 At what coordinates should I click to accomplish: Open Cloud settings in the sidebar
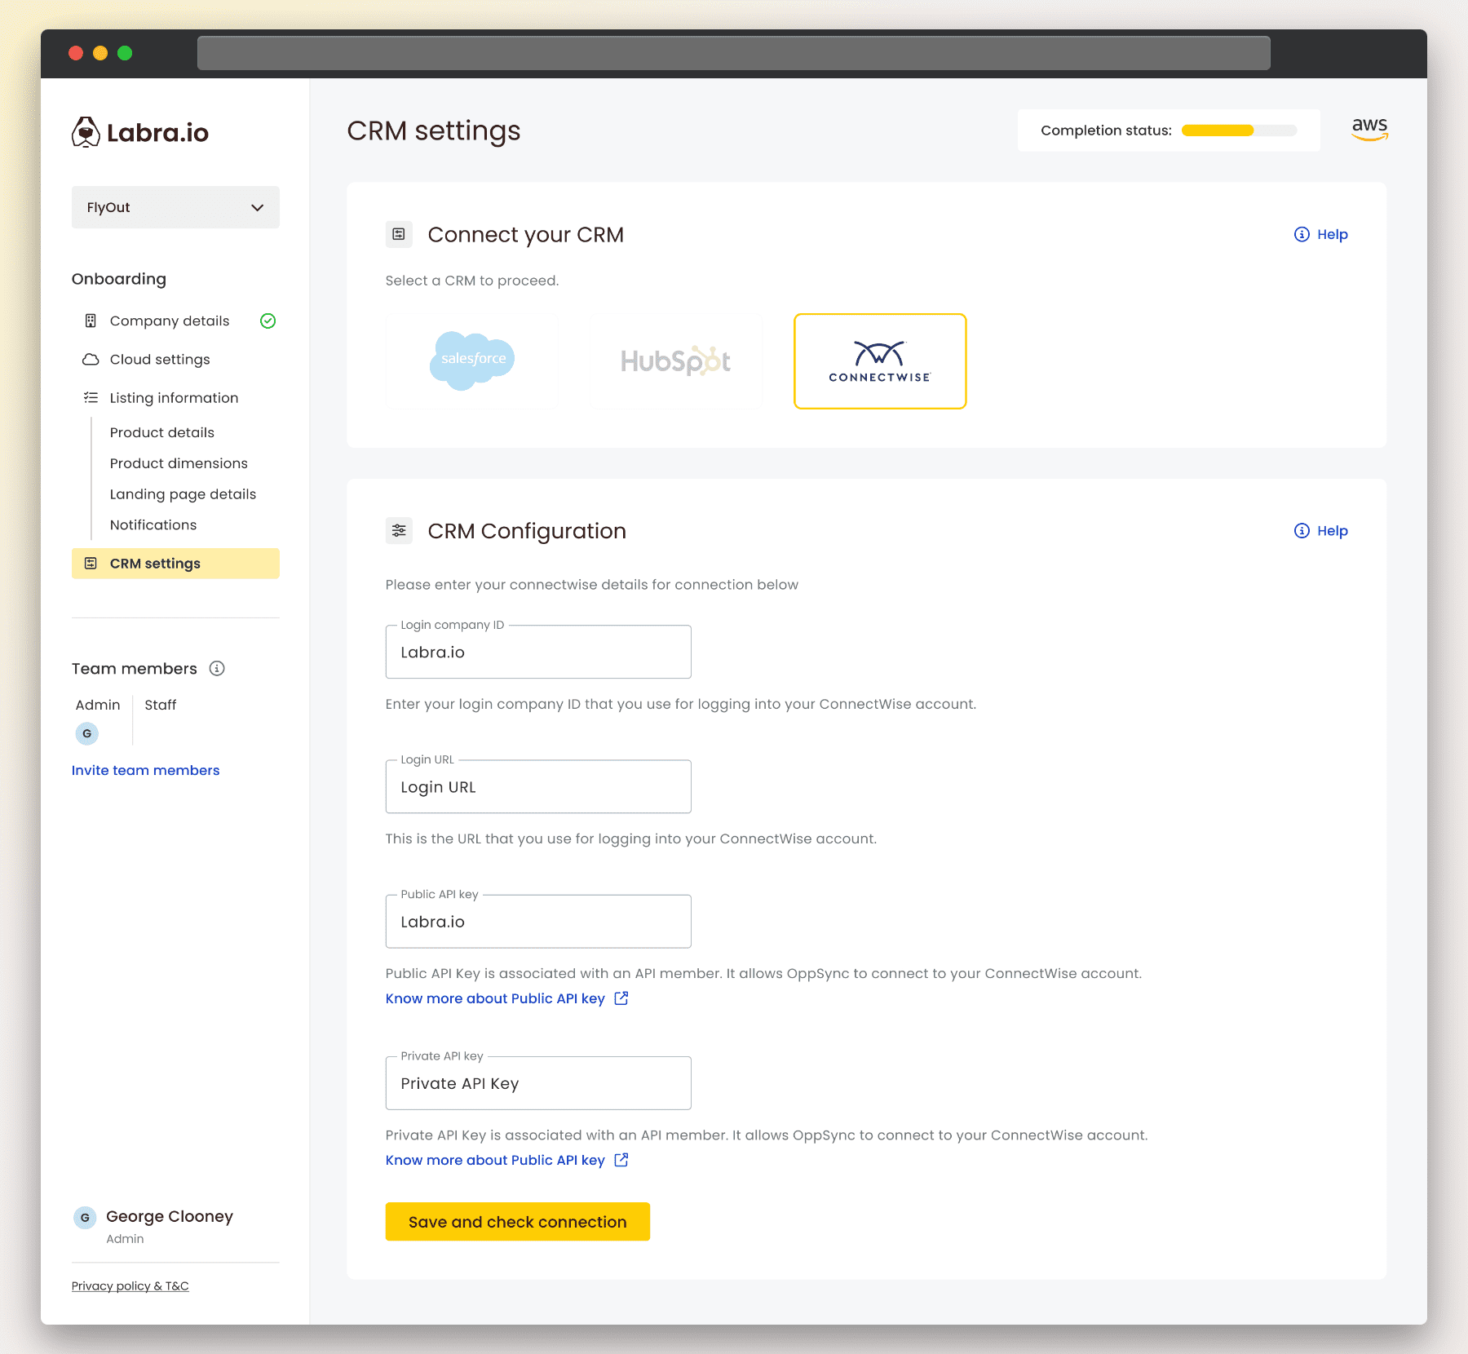(160, 360)
